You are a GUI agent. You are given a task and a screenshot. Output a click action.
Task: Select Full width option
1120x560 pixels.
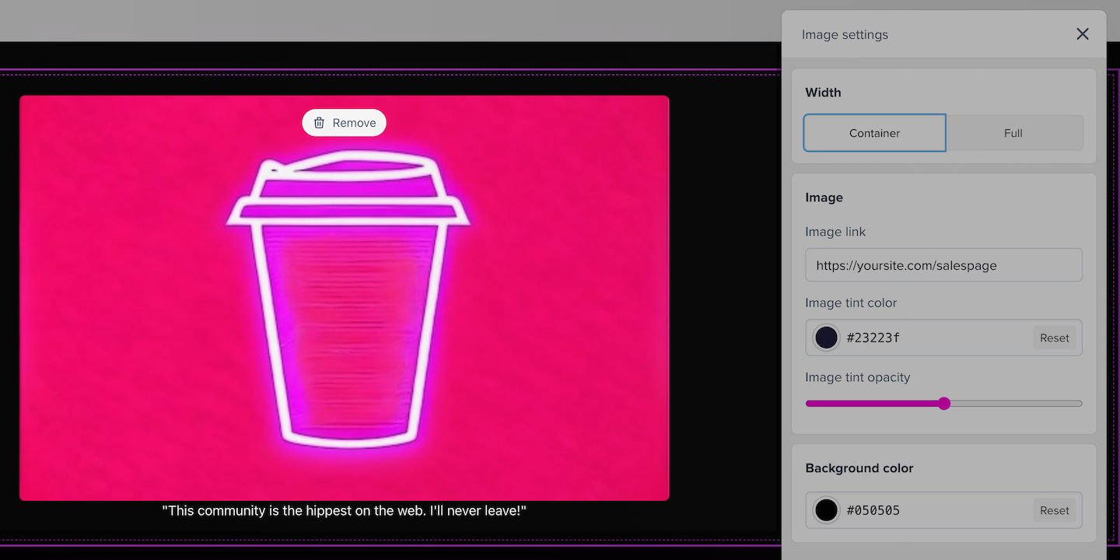tap(1013, 133)
